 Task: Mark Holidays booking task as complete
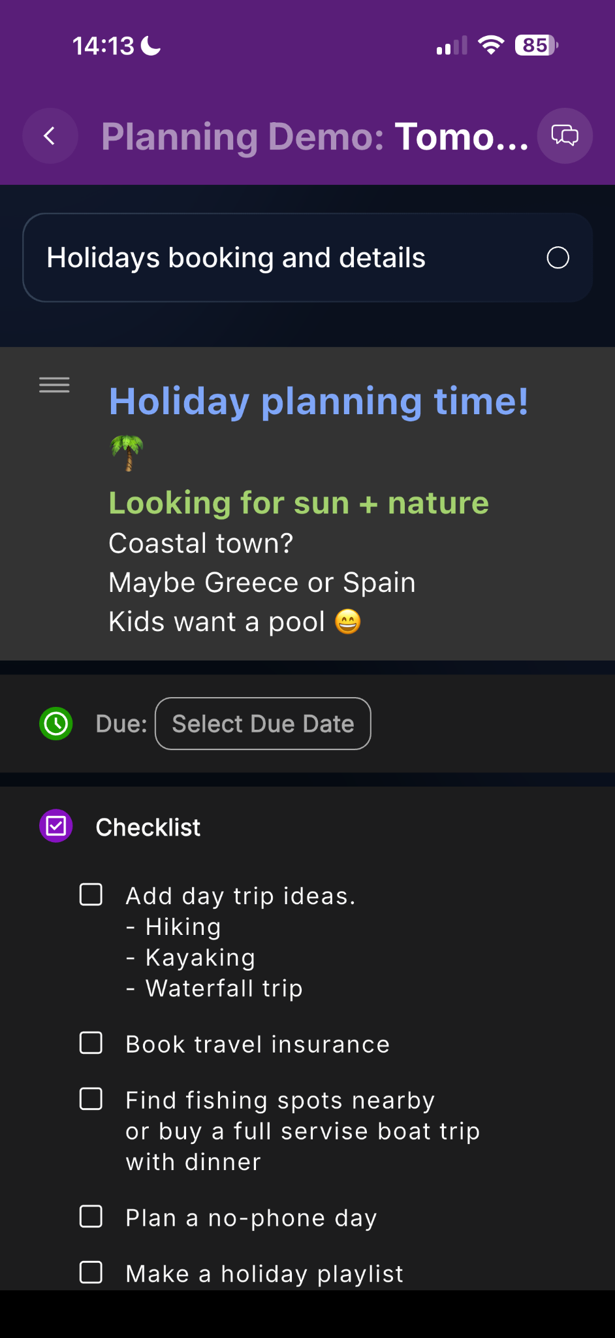(558, 258)
